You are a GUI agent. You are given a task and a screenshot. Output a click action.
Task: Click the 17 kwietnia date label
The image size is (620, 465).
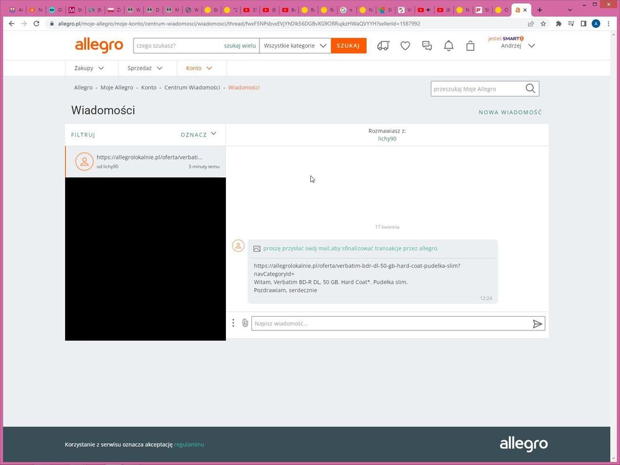point(387,227)
